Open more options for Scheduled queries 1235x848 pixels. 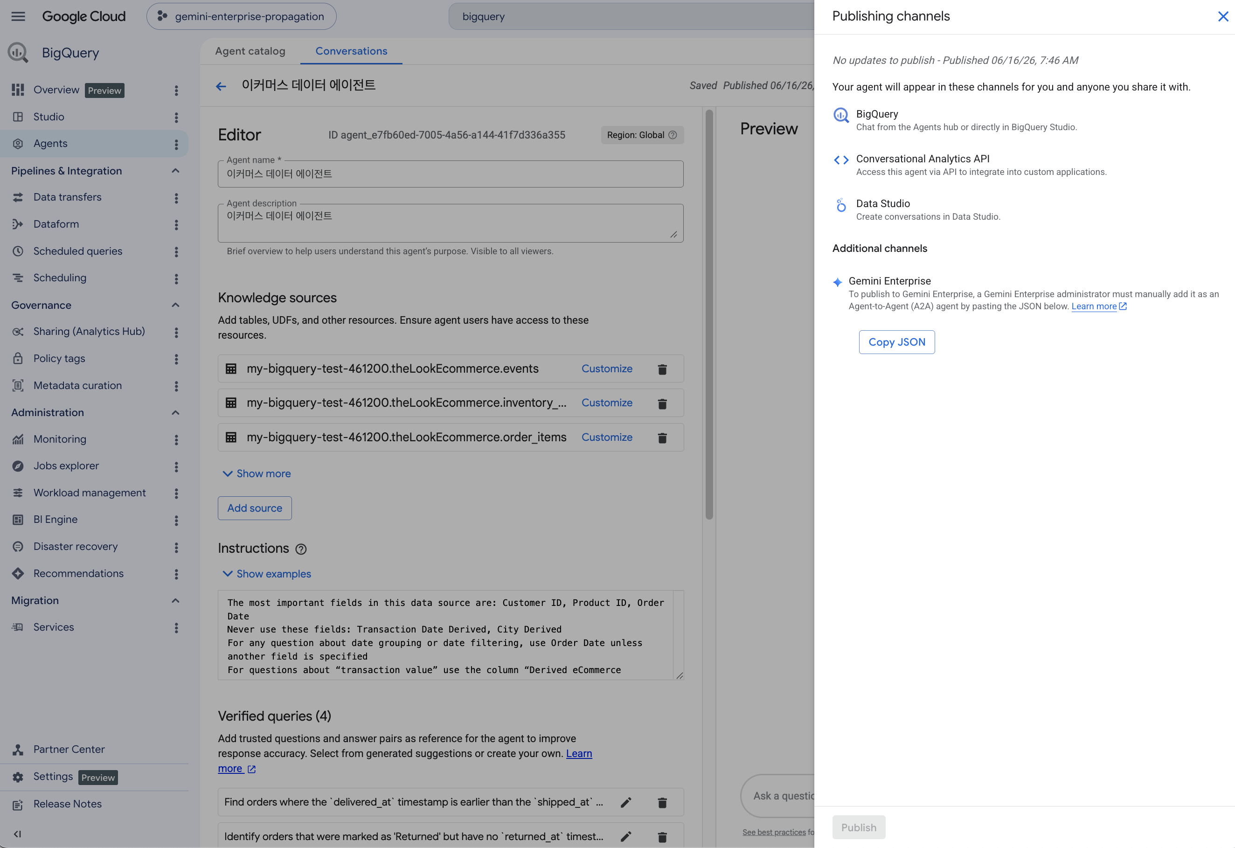(x=176, y=252)
